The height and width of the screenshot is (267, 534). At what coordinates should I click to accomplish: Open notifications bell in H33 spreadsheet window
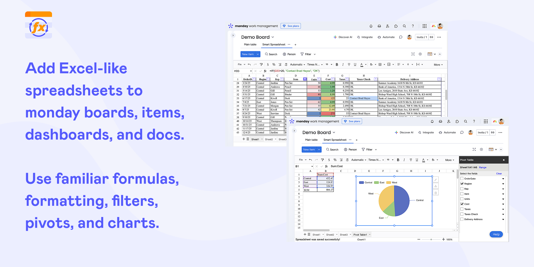pyautogui.click(x=371, y=26)
